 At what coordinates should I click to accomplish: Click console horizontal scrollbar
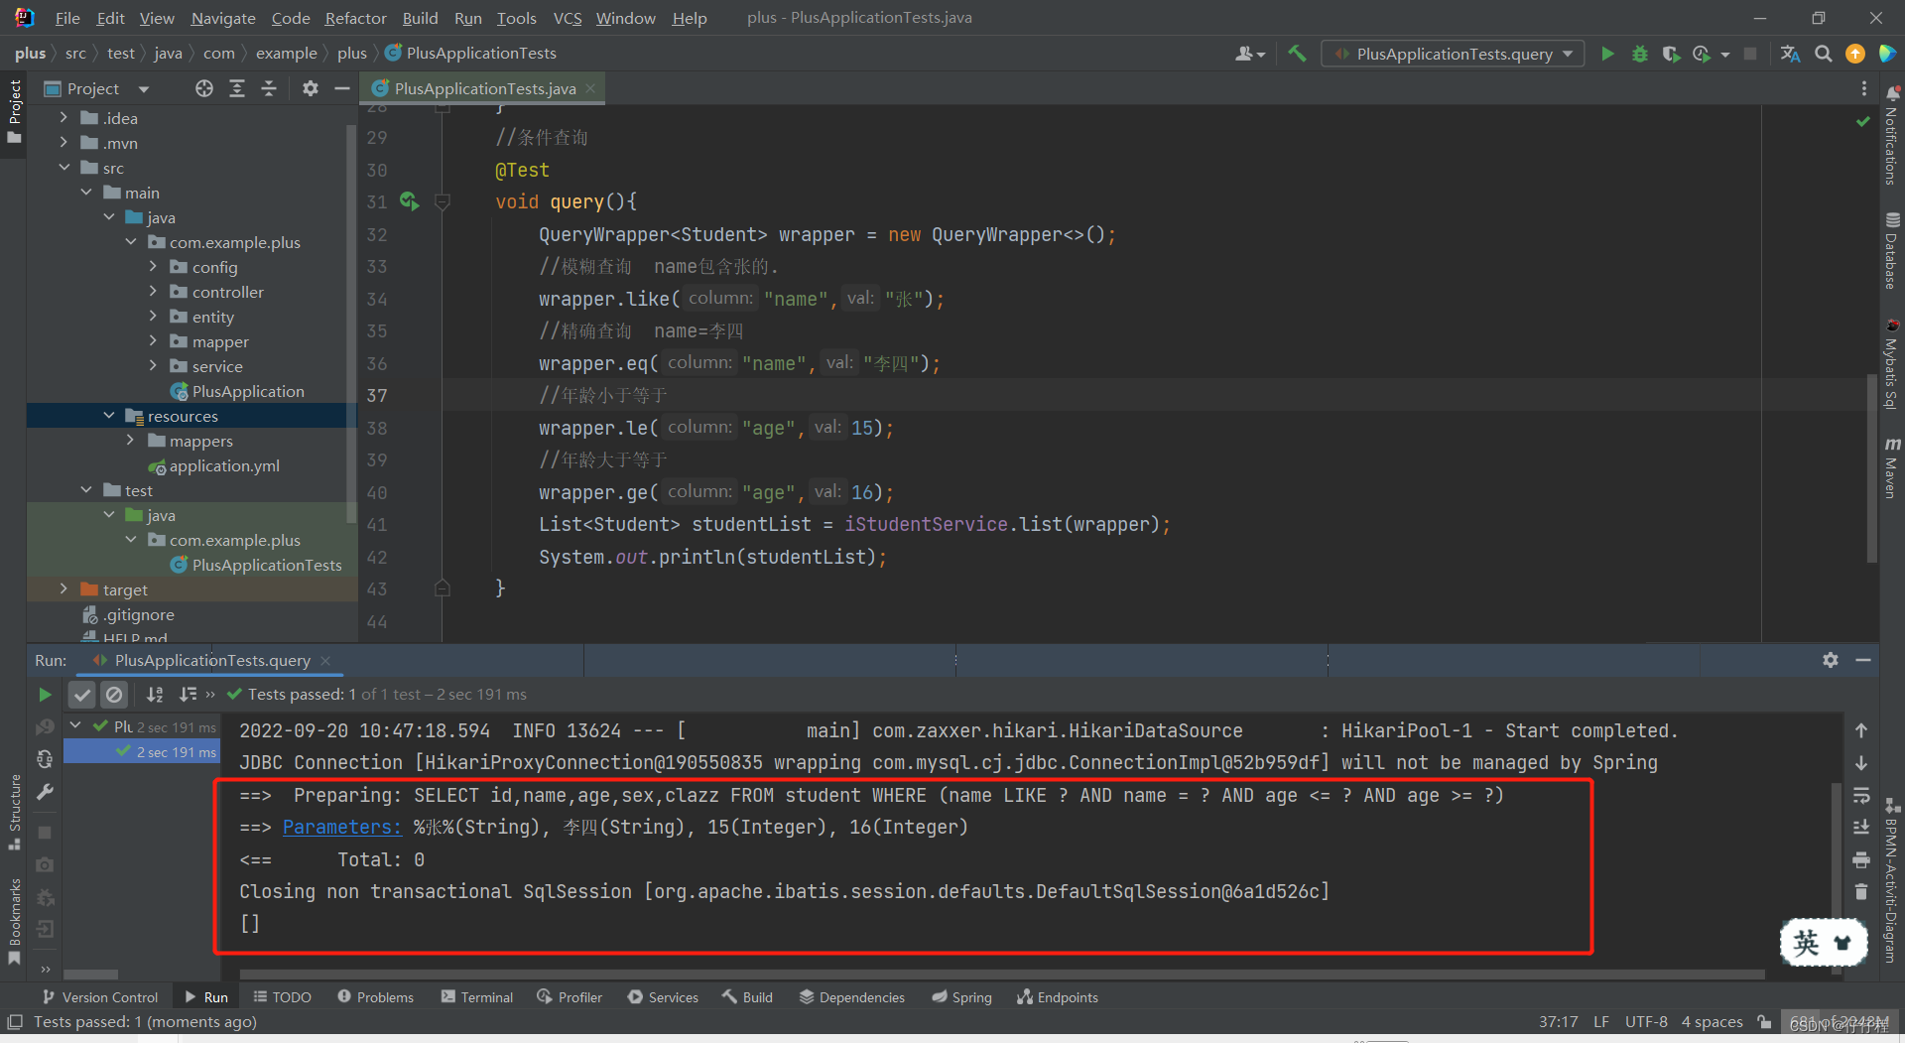click(x=1002, y=975)
